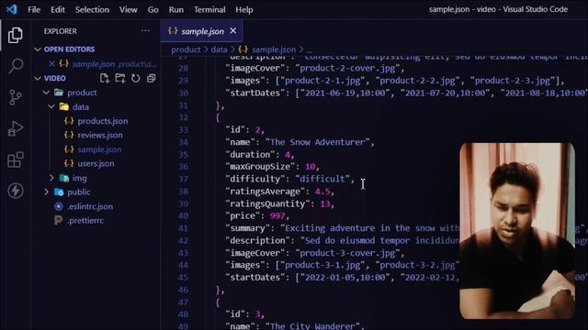Click sample.json in the breadcrumb path
Image resolution: width=588 pixels, height=330 pixels.
274,49
